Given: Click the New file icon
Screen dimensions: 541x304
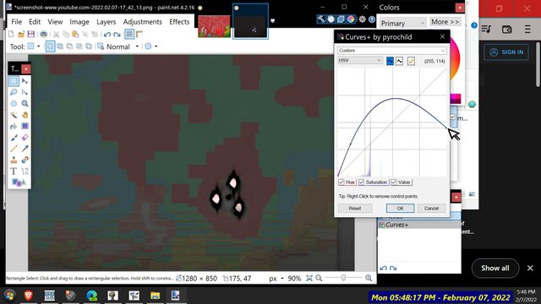Looking at the screenshot, I should [11, 34].
